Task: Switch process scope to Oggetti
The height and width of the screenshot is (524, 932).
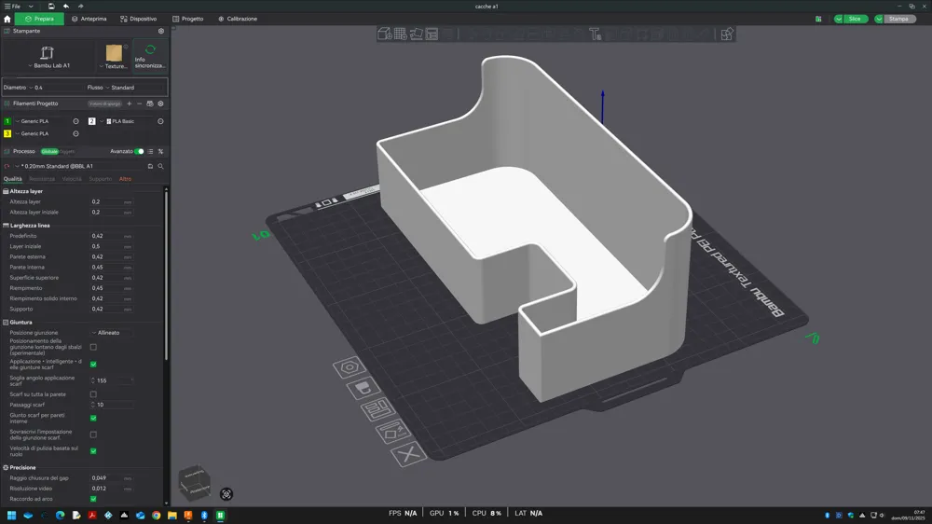Action: [x=67, y=152]
